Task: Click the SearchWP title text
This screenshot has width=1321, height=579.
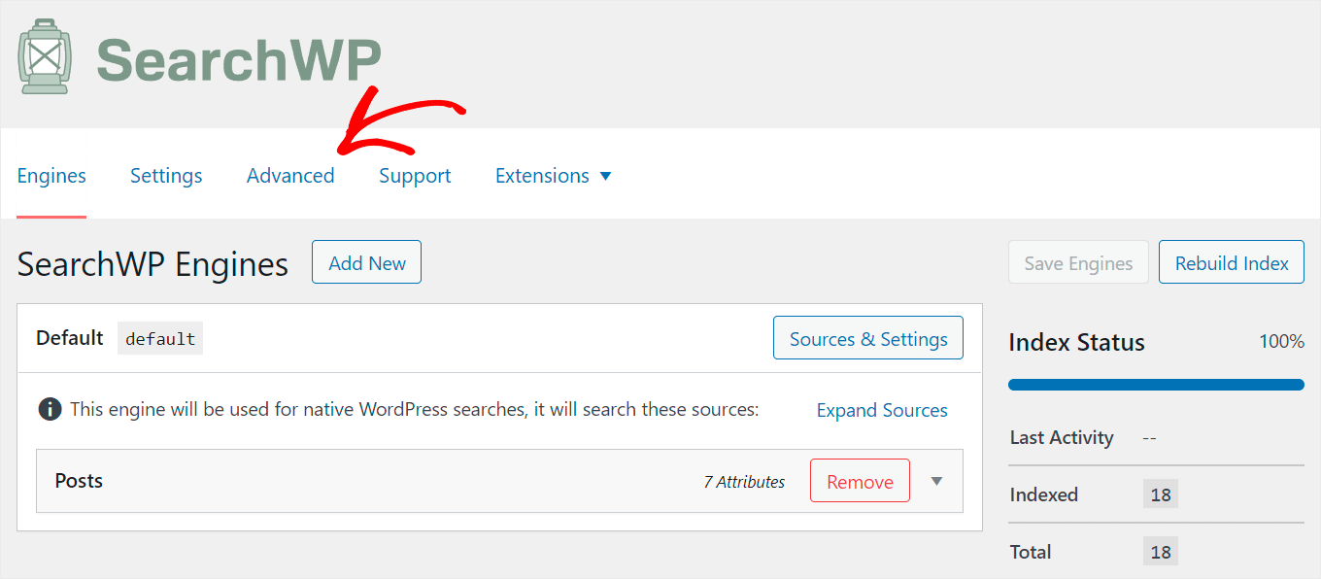Action: (239, 60)
